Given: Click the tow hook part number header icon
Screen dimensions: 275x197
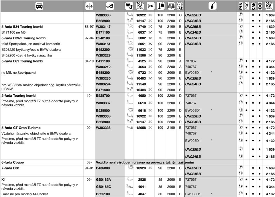Looking at the screenshot, I should (110, 6).
